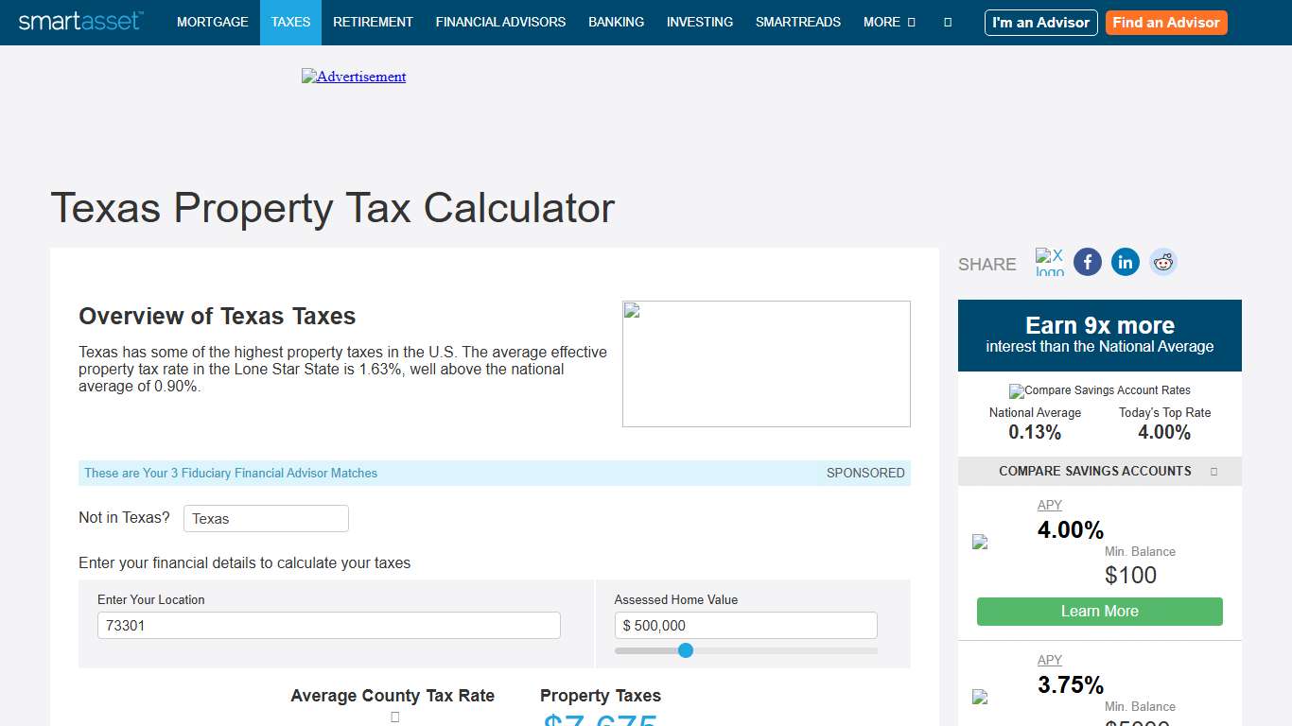
Task: Share the page on X
Action: pyautogui.click(x=1049, y=262)
